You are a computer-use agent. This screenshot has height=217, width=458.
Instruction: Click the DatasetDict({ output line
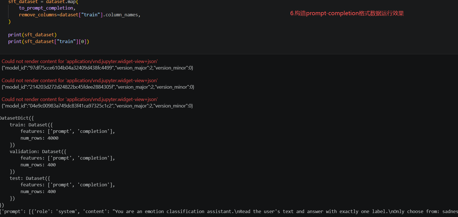click(17, 118)
